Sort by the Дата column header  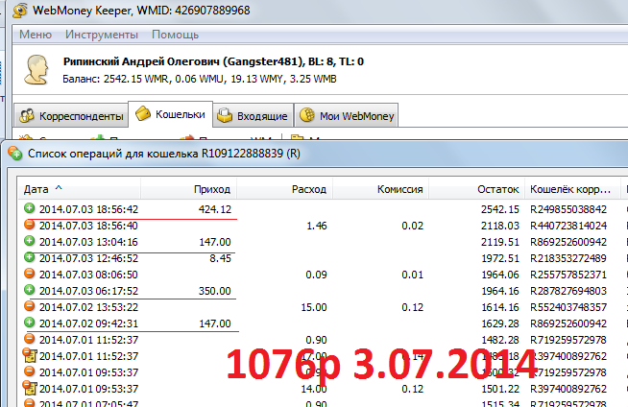(80, 189)
